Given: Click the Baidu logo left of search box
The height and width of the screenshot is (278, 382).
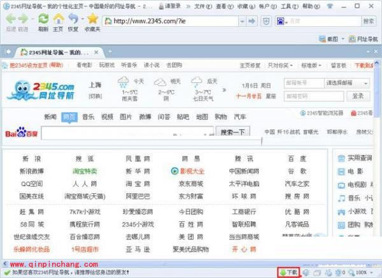Looking at the screenshot, I should [x=22, y=133].
